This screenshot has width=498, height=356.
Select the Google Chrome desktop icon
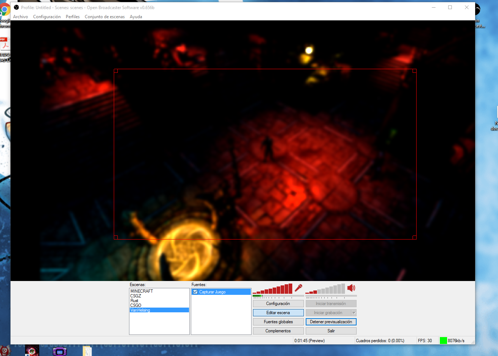5,10
